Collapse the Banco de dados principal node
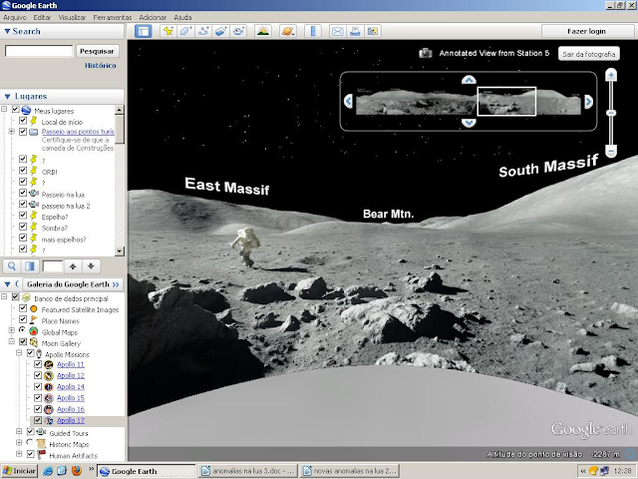Image resolution: width=638 pixels, height=479 pixels. (x=4, y=297)
